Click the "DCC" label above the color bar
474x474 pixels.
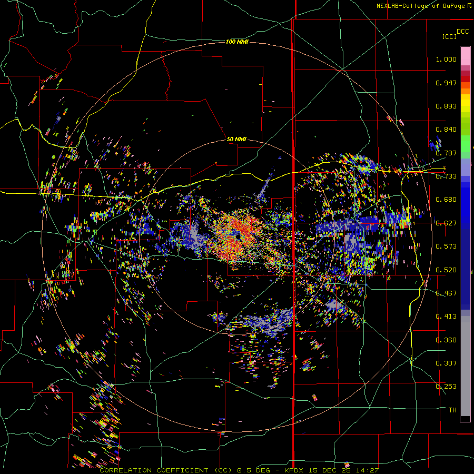tap(462, 32)
